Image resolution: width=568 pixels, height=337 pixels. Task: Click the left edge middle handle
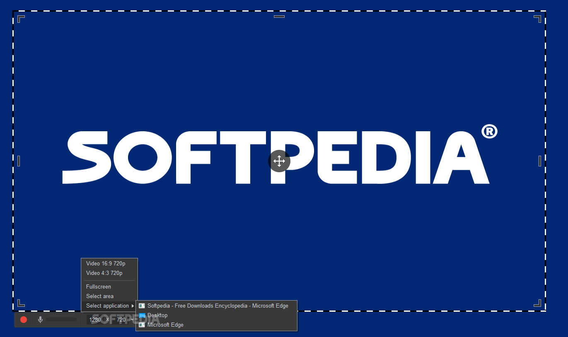19,161
